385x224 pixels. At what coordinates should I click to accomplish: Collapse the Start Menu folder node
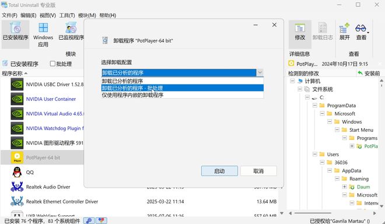pyautogui.click(x=337, y=129)
